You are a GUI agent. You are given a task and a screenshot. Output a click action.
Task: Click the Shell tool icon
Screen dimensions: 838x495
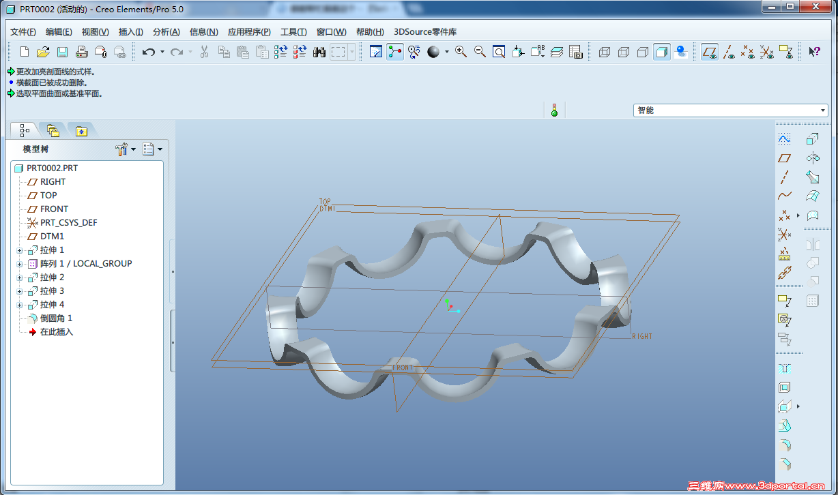(785, 387)
